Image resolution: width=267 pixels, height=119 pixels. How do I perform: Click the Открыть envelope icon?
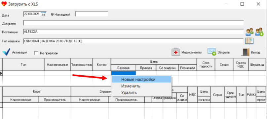[x=211, y=52]
